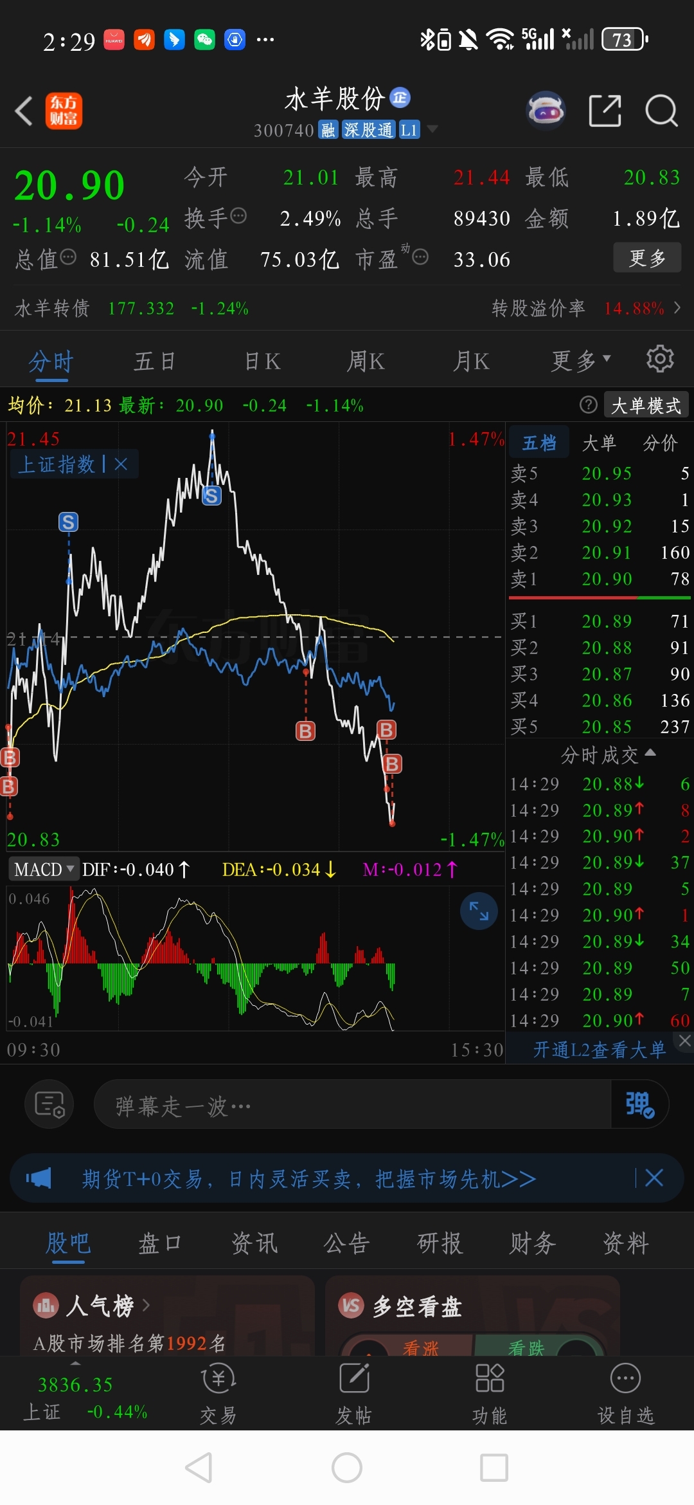The image size is (694, 1505).
Task: Switch to 月K chart tab
Action: (x=471, y=361)
